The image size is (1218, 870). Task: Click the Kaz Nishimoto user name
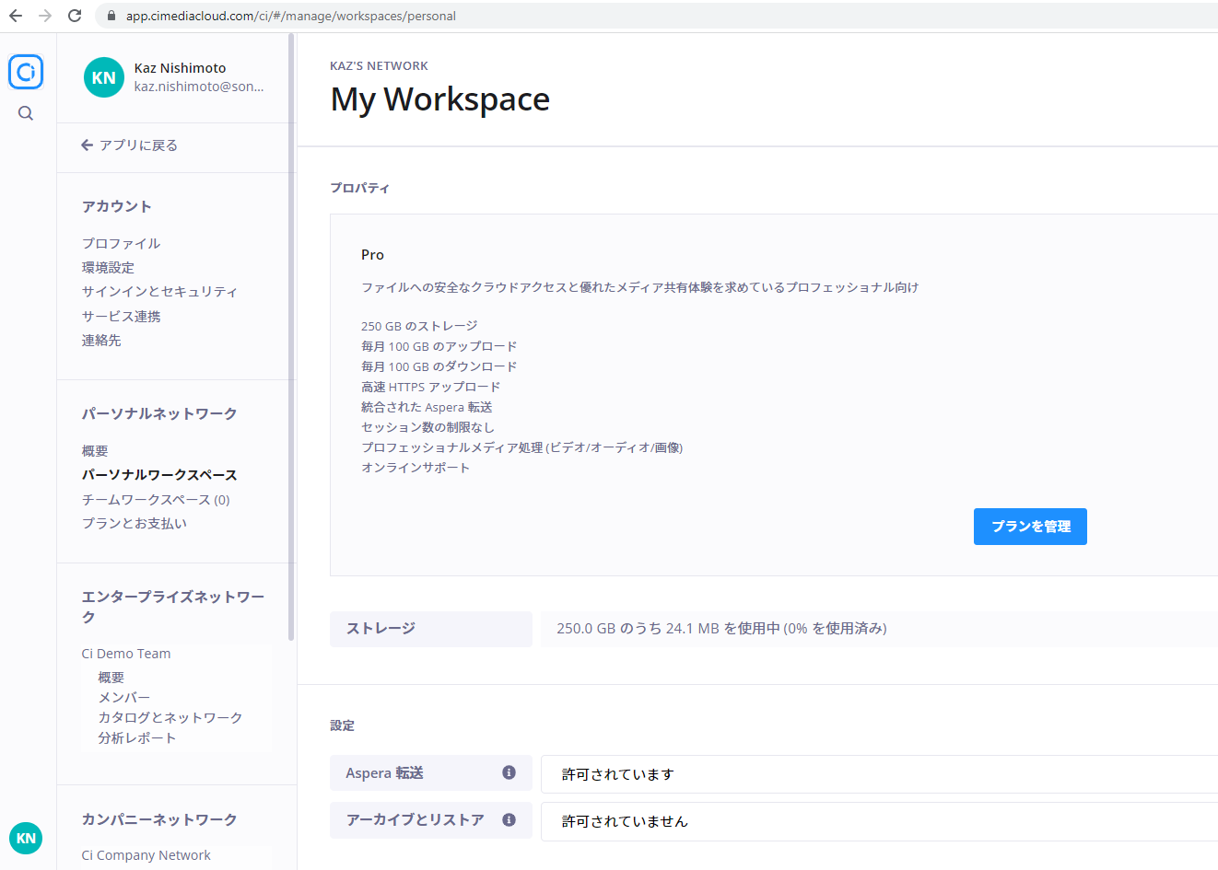(180, 68)
